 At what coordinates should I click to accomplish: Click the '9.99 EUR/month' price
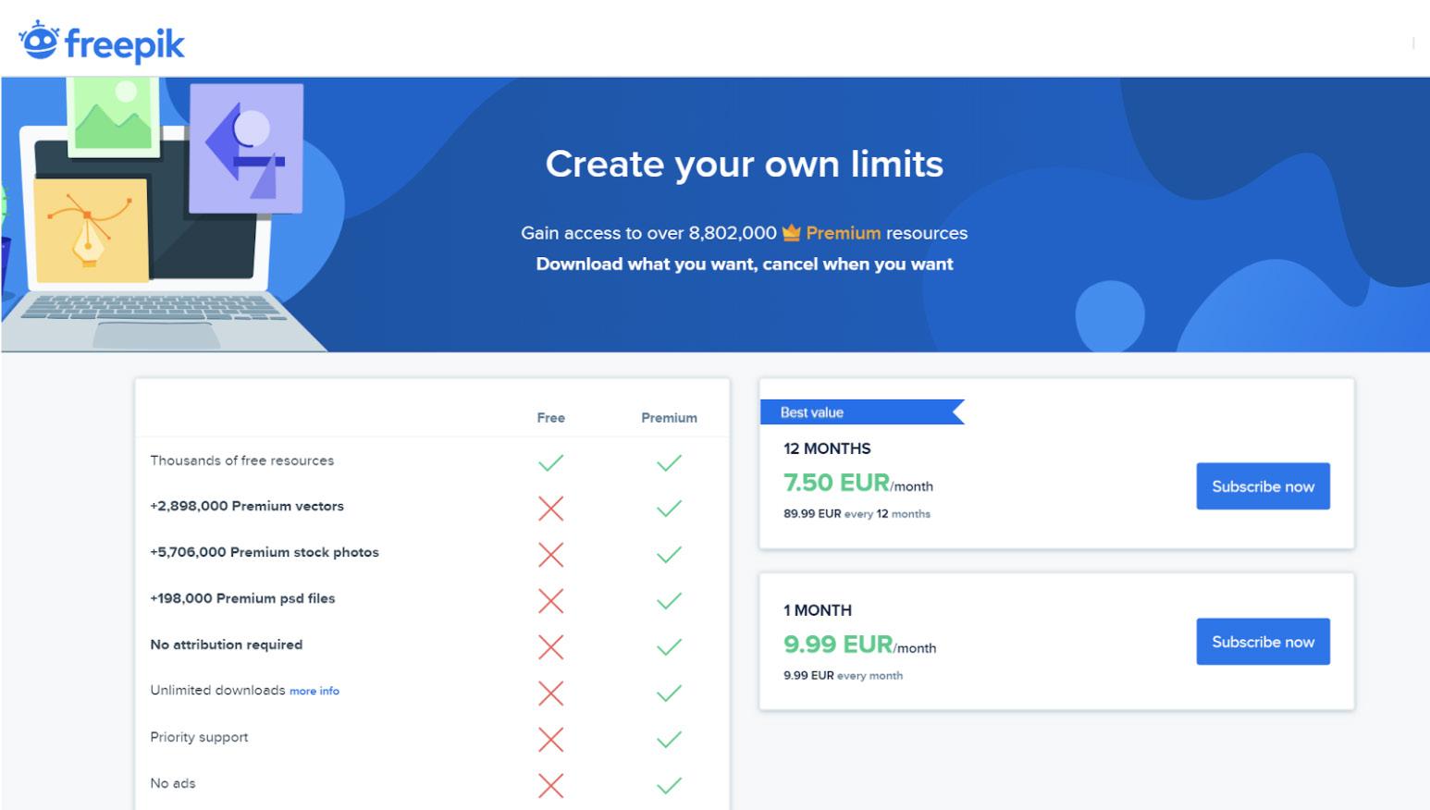point(860,645)
